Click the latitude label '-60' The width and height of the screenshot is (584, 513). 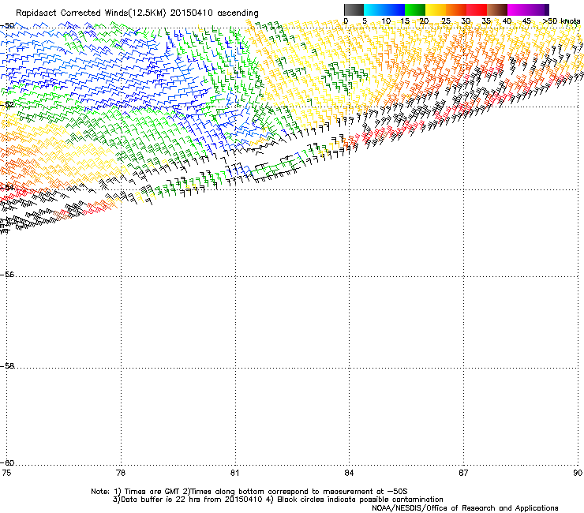7,462
